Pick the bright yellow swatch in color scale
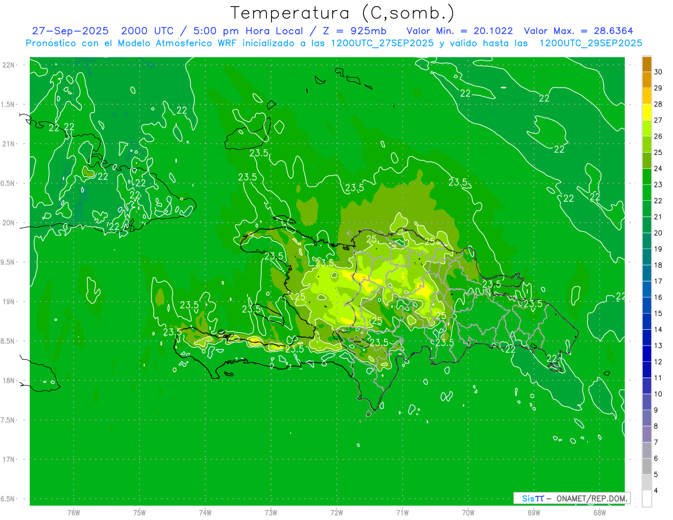673x520 pixels. click(647, 112)
